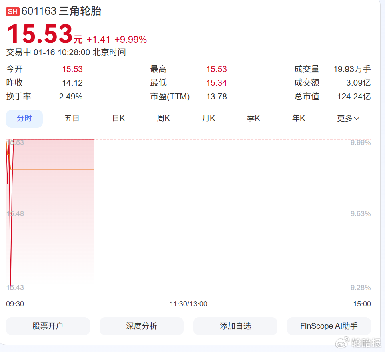Expand the 更多 dropdown menu
This screenshot has width=385, height=352.
348,119
